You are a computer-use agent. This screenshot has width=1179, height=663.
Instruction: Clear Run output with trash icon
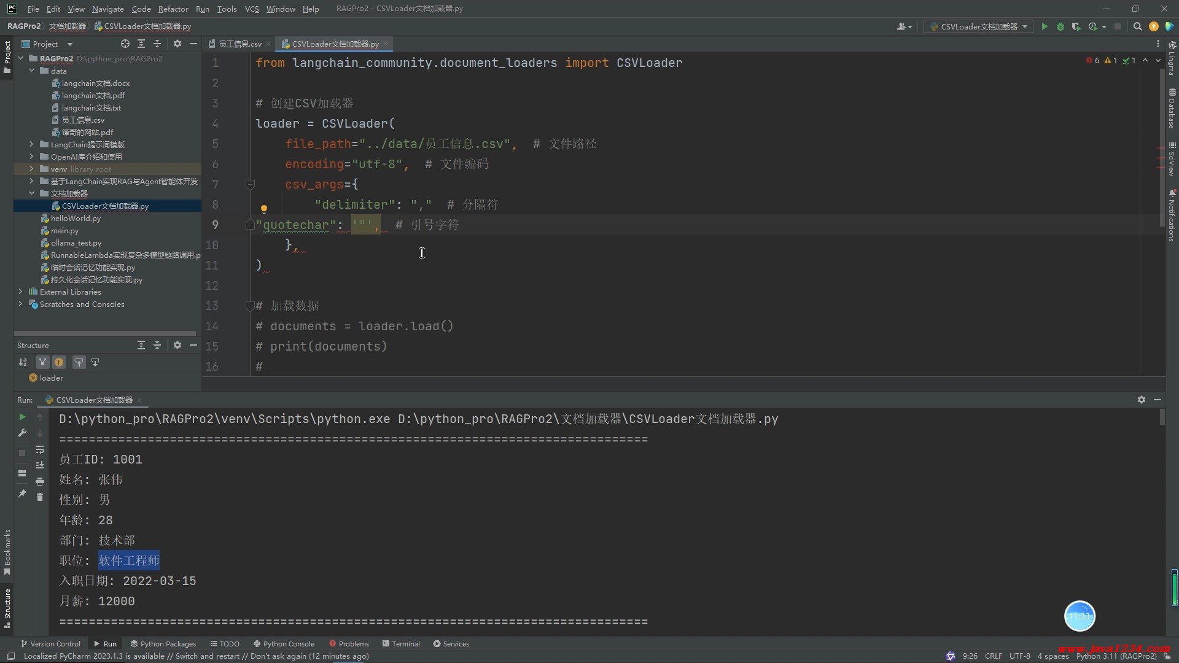(40, 497)
